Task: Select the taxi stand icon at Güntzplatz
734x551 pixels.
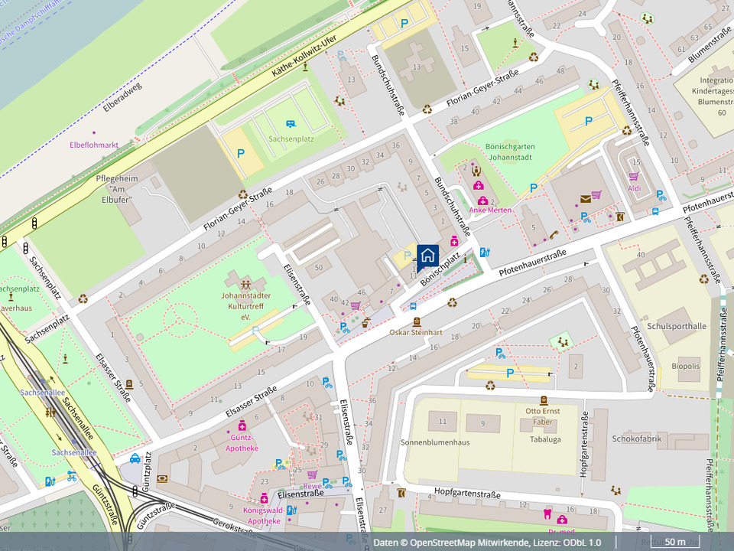Action: pyautogui.click(x=135, y=459)
